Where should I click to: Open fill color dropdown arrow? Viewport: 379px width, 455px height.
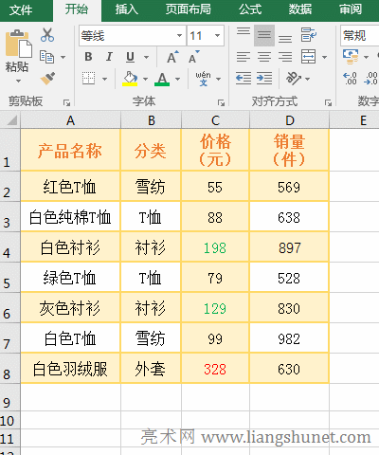point(145,79)
